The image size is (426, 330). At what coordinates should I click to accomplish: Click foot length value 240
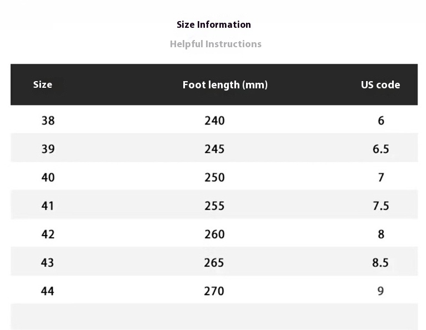(214, 121)
